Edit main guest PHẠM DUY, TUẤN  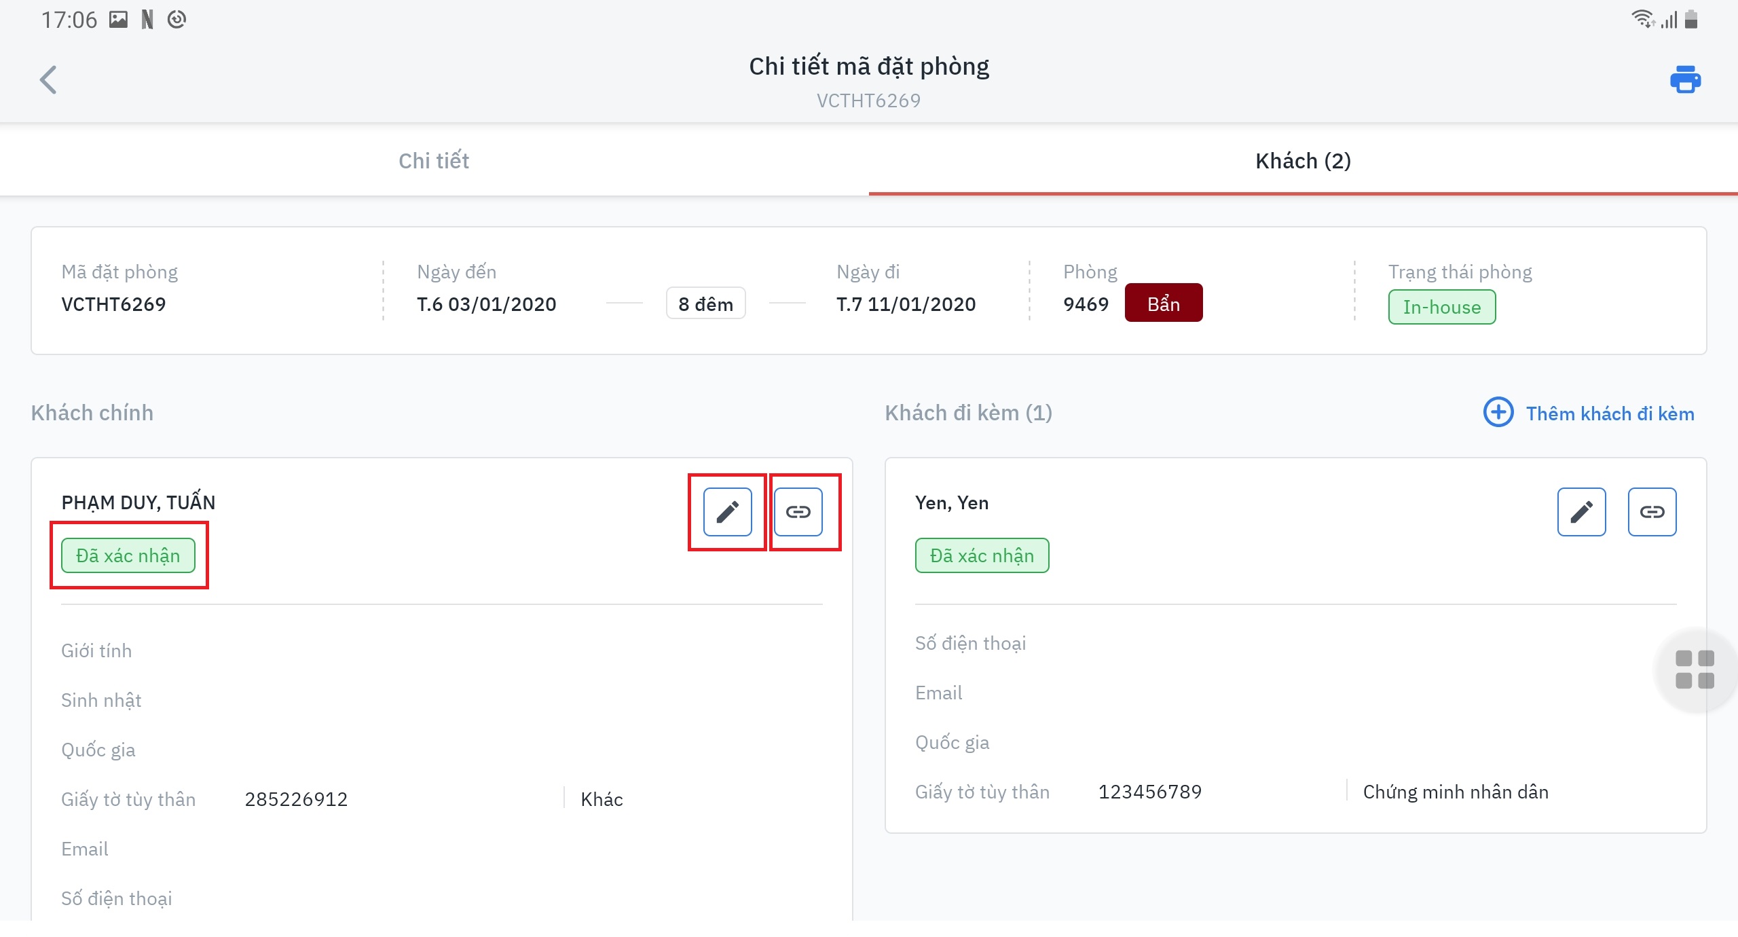[x=727, y=512]
